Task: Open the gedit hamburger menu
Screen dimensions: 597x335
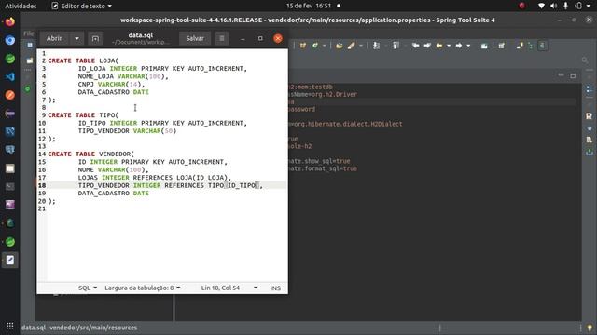Action: [222, 38]
